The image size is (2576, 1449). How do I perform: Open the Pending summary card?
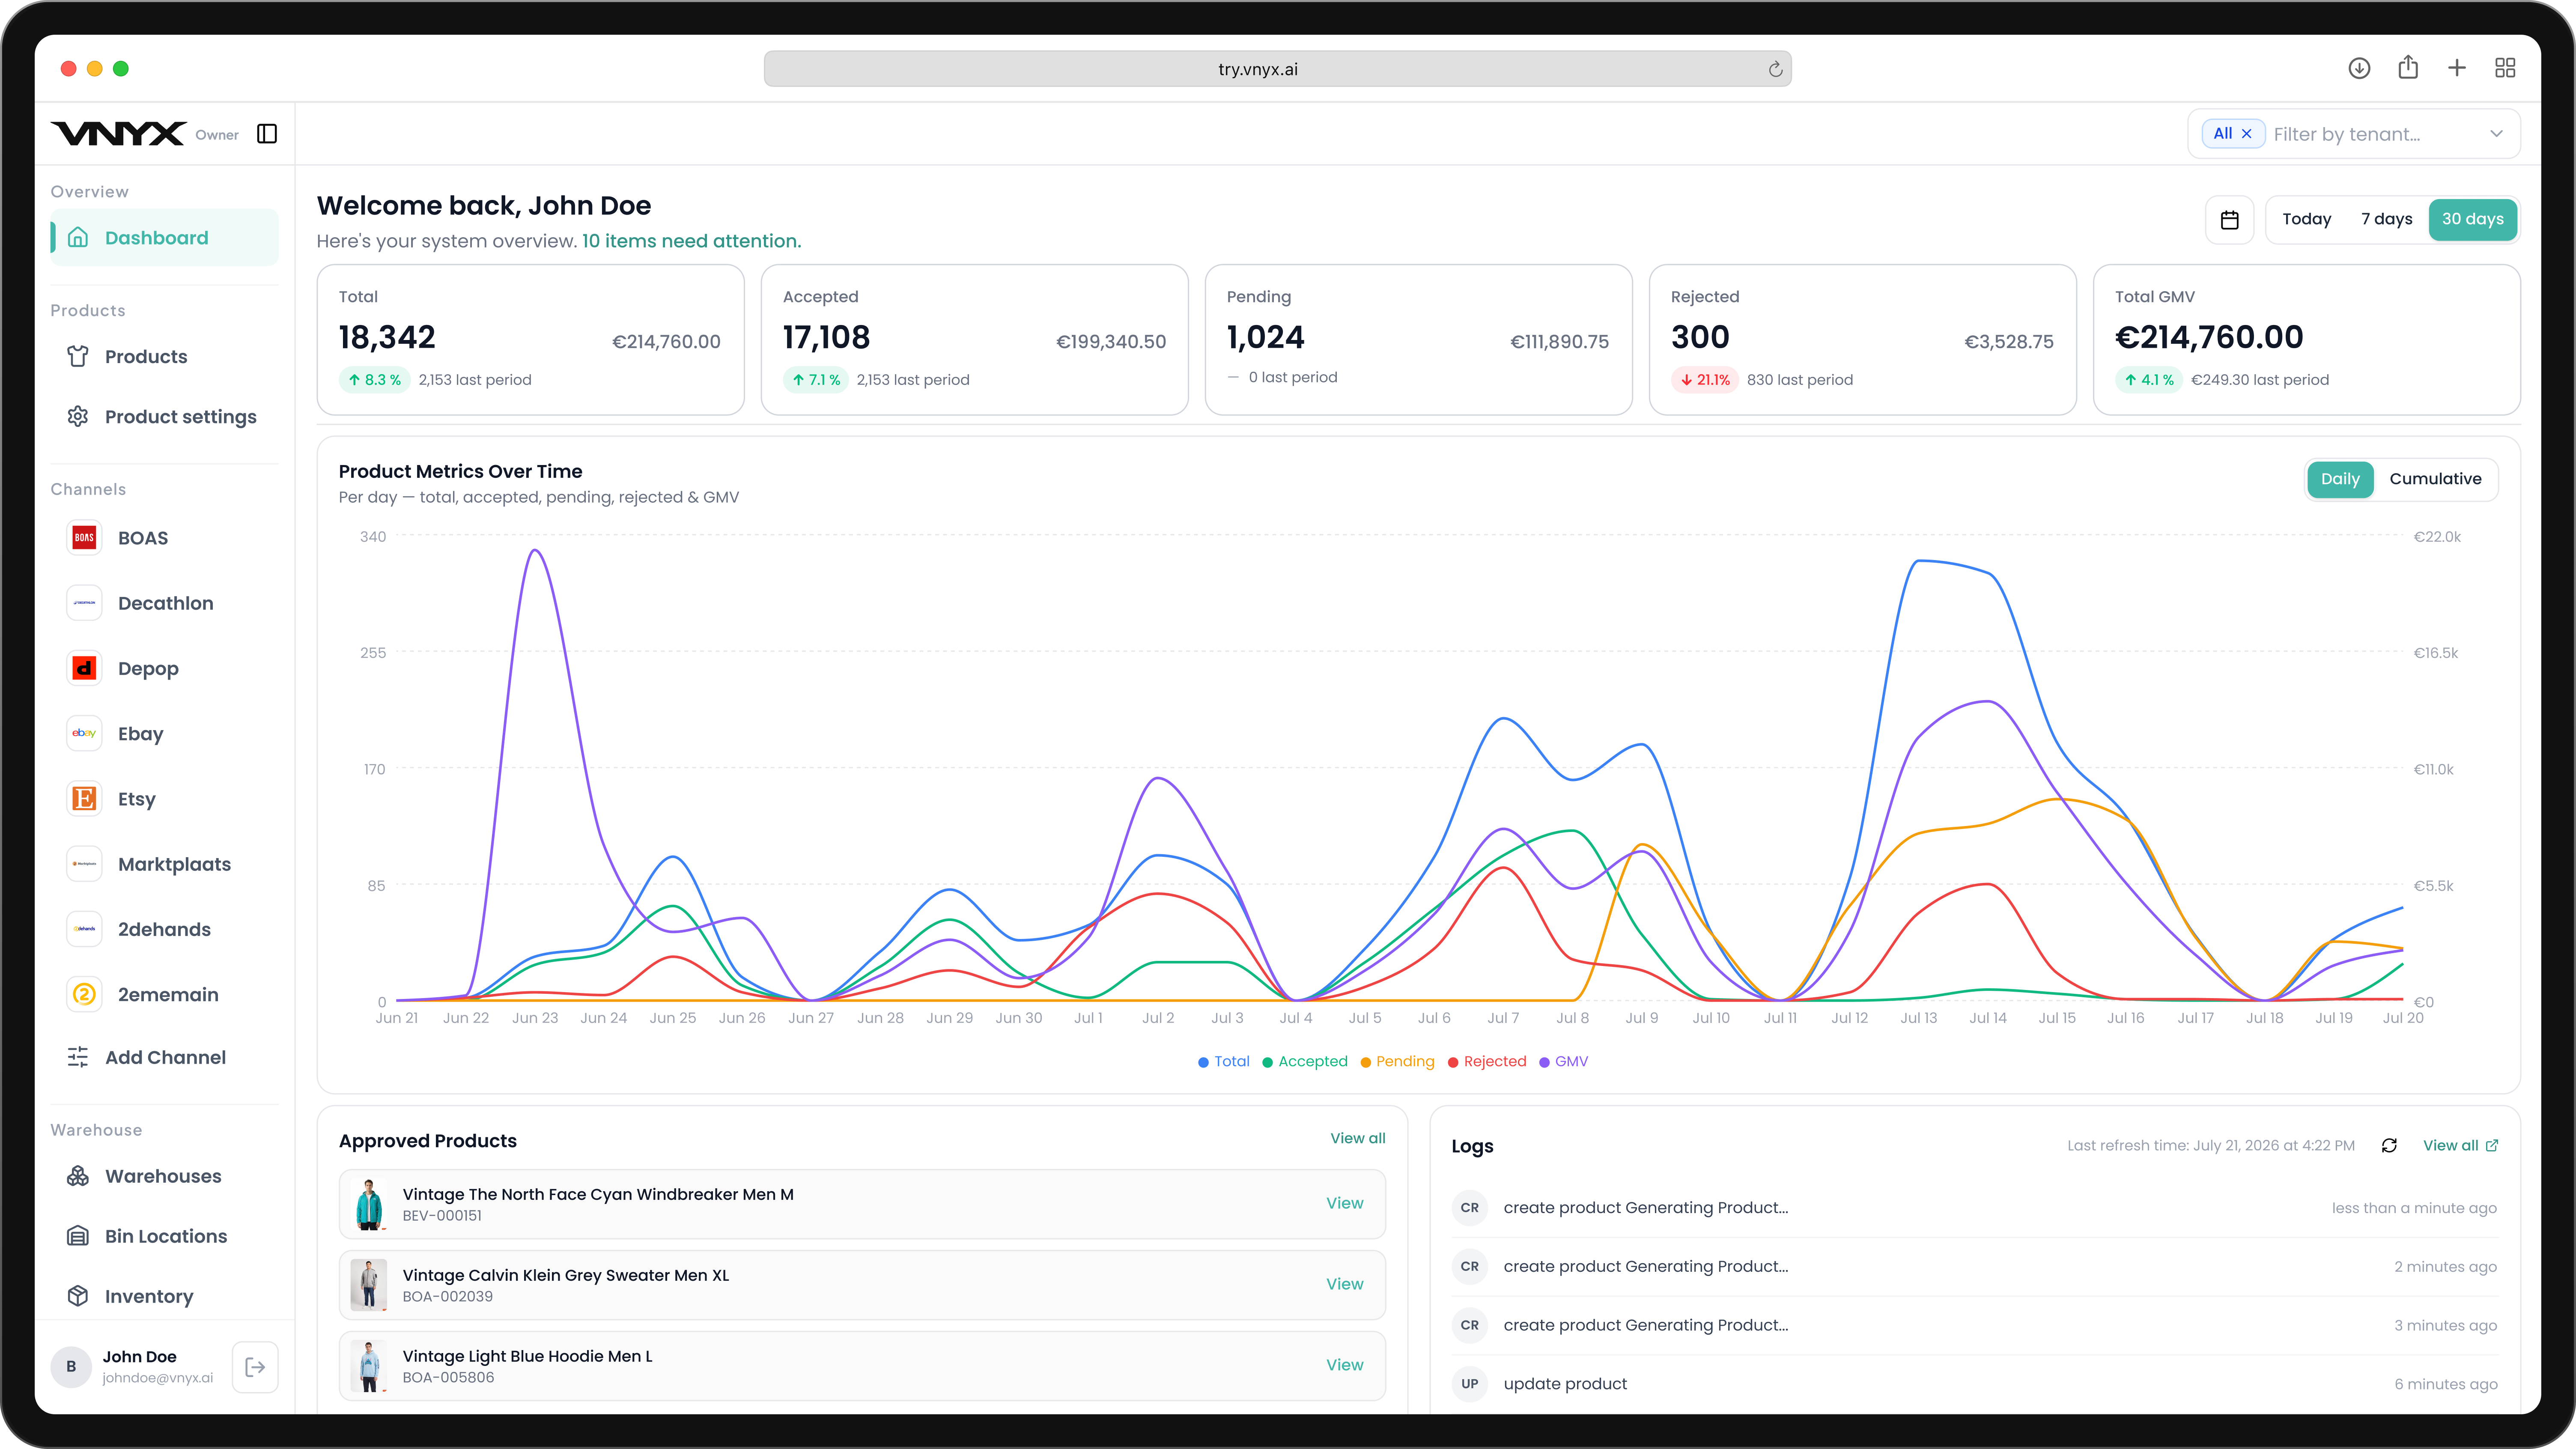[x=1418, y=340]
